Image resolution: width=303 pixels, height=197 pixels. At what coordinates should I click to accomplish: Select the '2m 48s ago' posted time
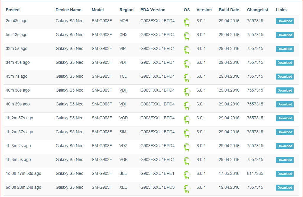17,21
